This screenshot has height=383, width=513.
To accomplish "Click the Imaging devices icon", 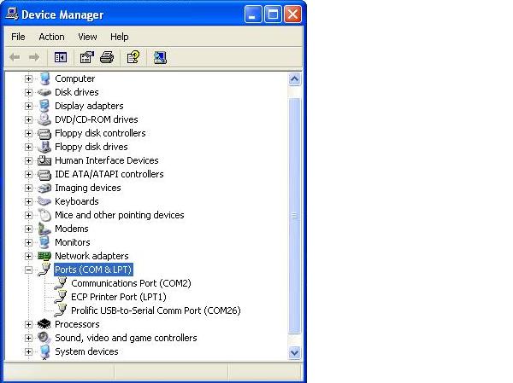I will tap(44, 188).
